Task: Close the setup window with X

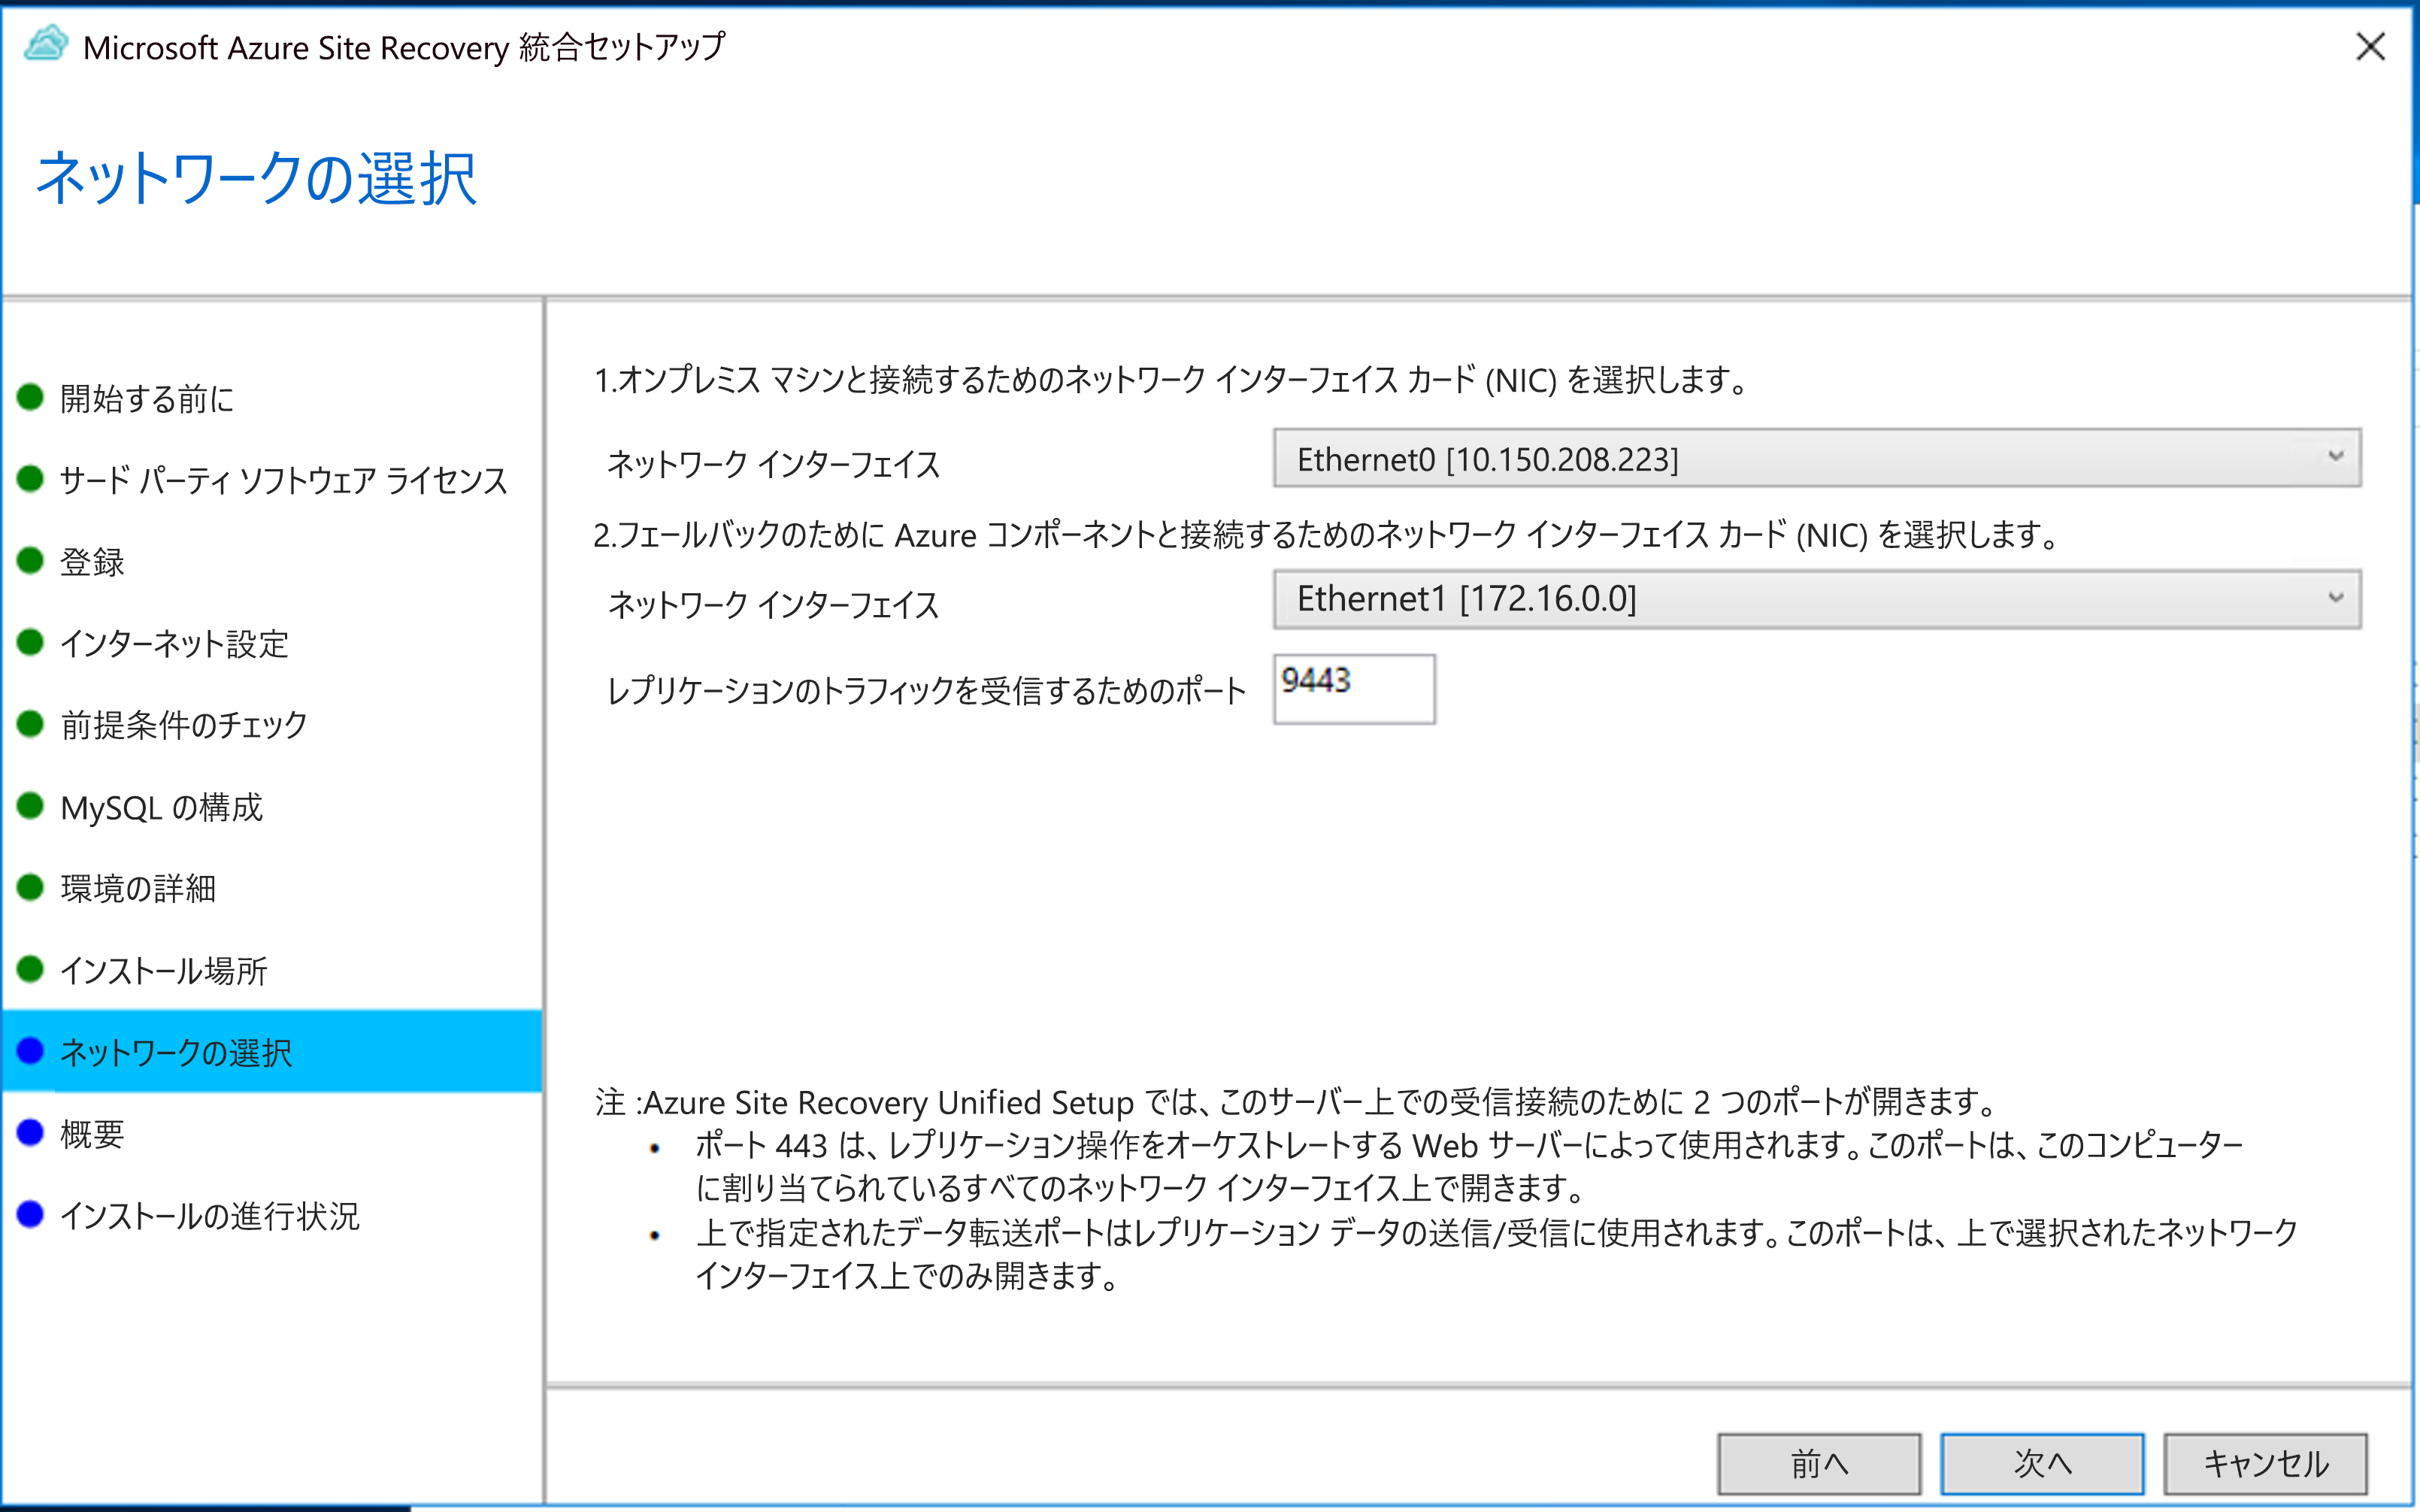Action: click(x=2370, y=46)
